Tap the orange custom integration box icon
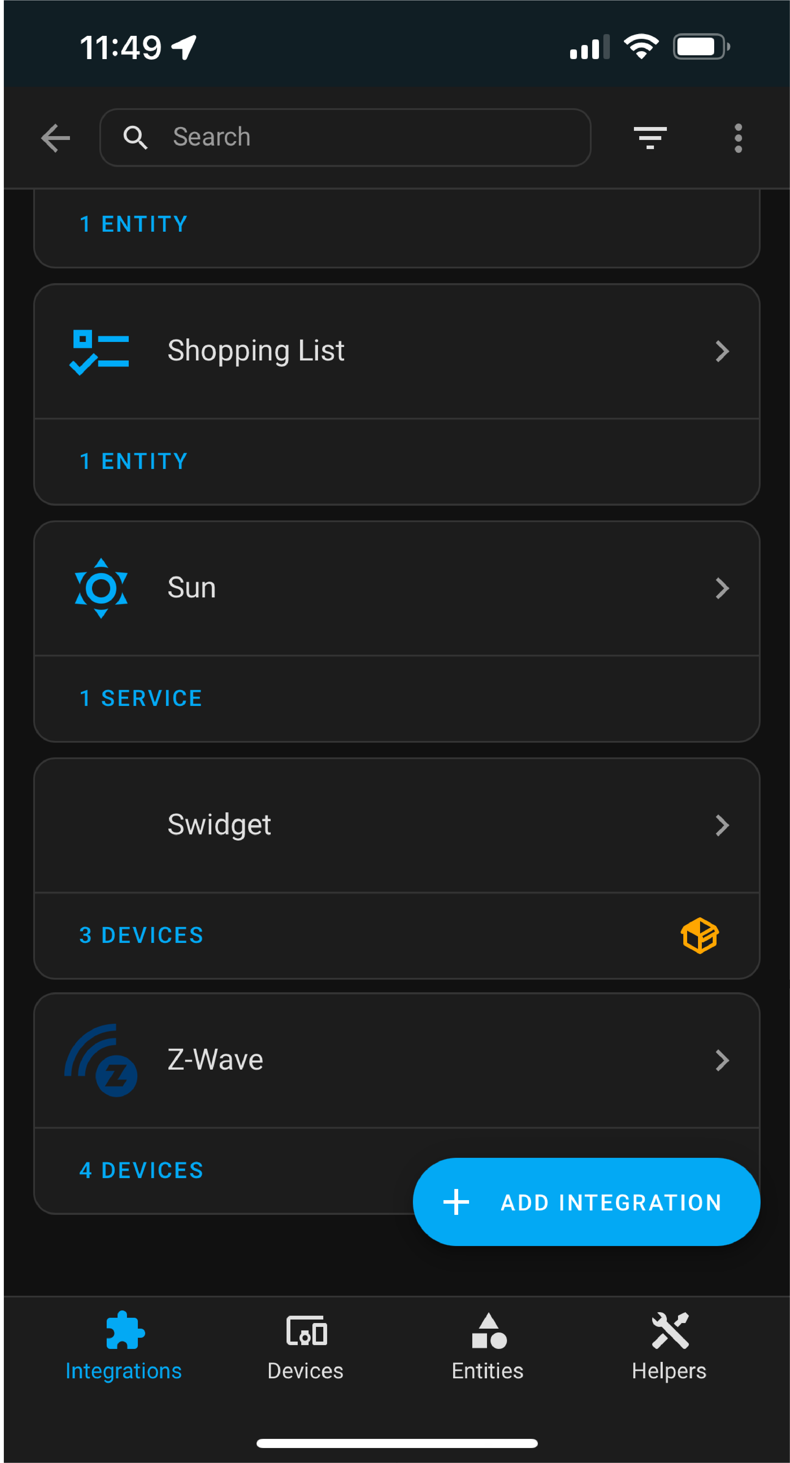Viewport: 790px width, 1463px height. pos(700,935)
